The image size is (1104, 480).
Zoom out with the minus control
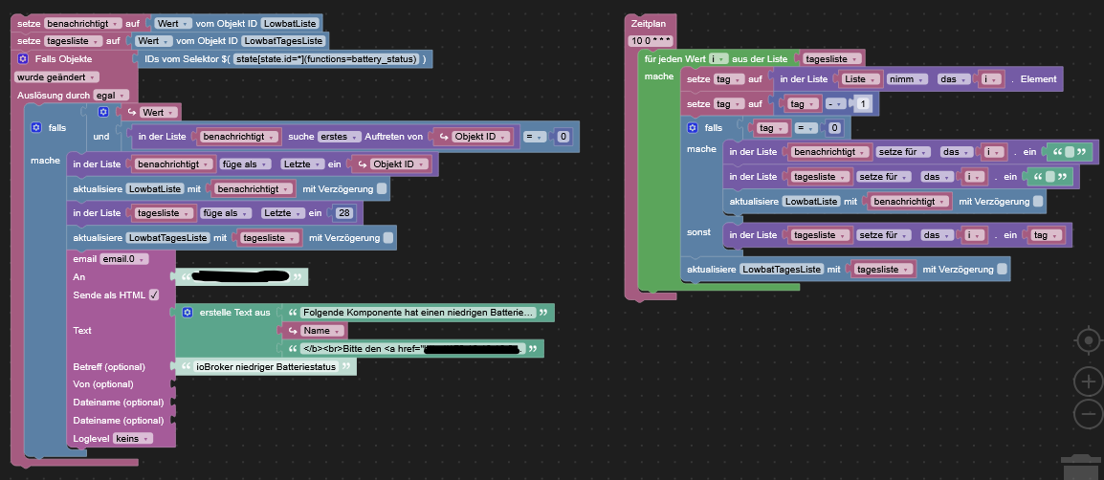(x=1088, y=414)
